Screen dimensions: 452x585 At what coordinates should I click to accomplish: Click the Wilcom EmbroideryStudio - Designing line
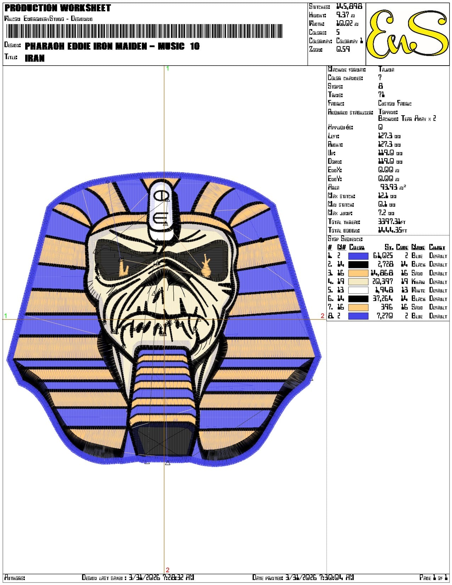click(x=49, y=18)
